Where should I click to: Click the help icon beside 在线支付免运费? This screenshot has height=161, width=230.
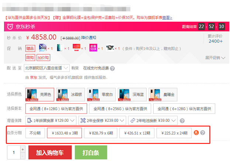pyautogui.click(x=112, y=68)
